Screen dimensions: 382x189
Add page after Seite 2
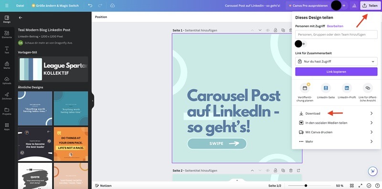299,170
